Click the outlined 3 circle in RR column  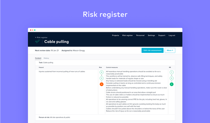coord(172,78)
